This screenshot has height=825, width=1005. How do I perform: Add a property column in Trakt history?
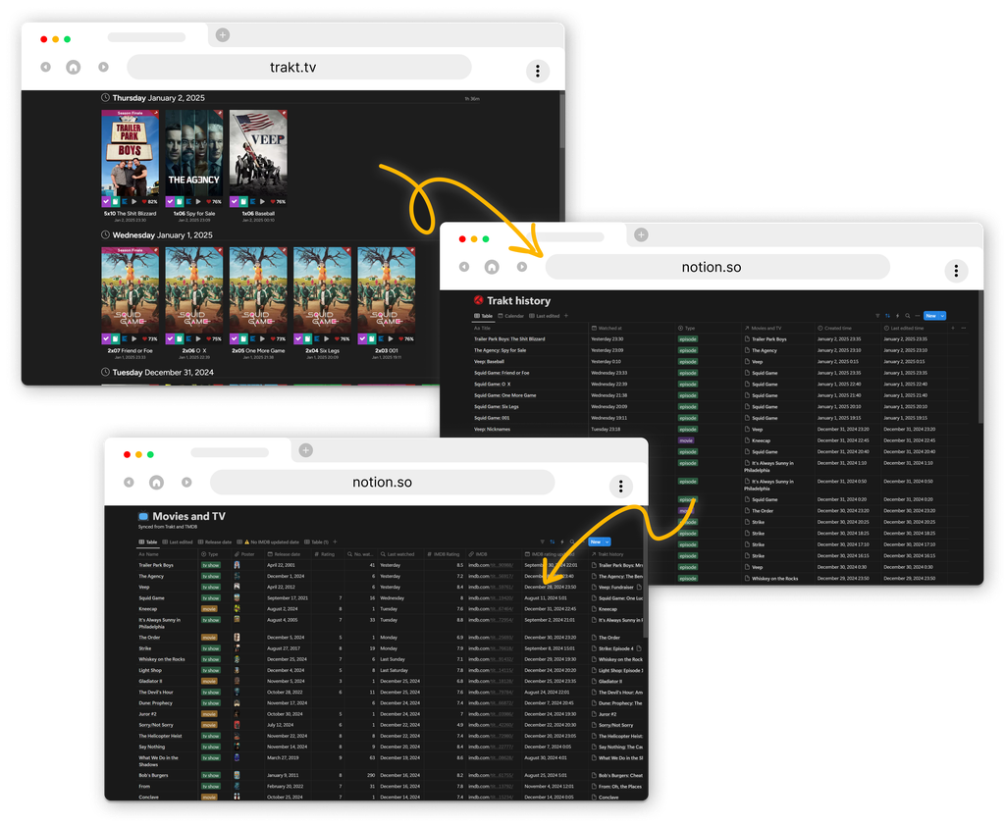(x=953, y=328)
